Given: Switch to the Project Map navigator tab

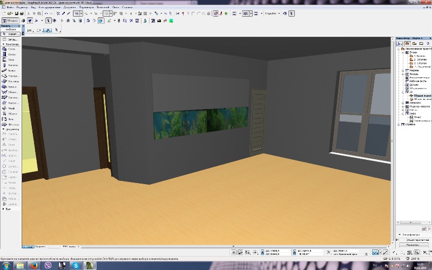Looking at the screenshot, I should (407, 43).
